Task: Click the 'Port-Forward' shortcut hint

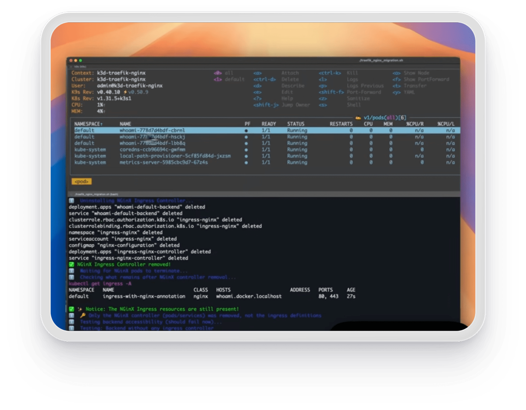Action: (364, 92)
